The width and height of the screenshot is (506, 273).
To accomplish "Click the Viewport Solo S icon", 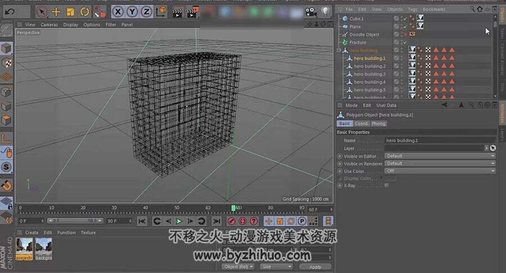I will pos(6,167).
